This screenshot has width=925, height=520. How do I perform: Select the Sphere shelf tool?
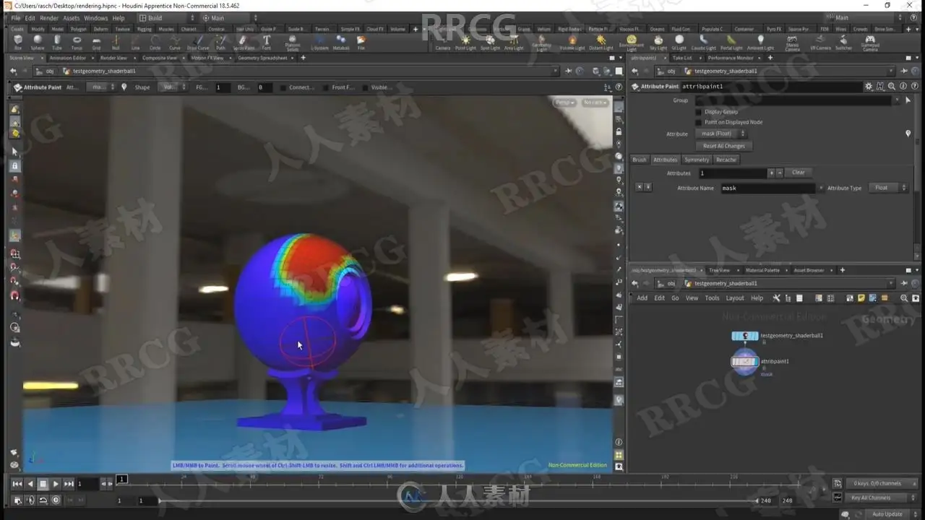[x=38, y=43]
